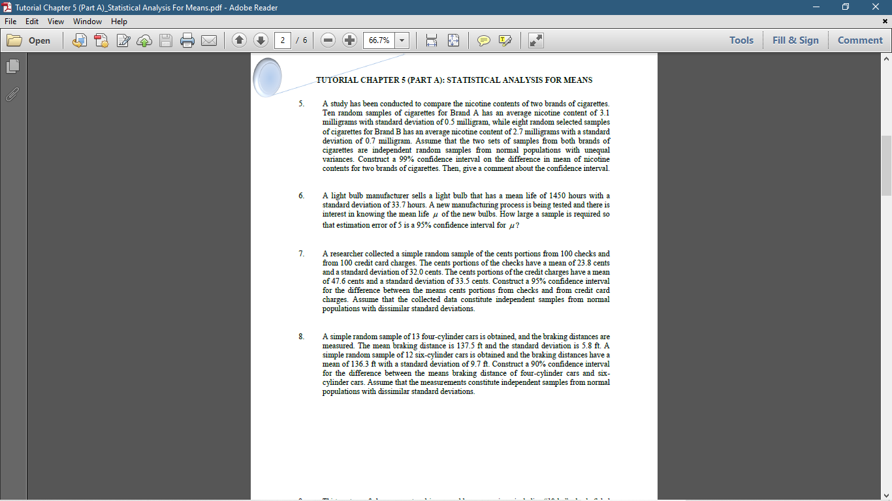The image size is (892, 501).
Task: Click the Adobe Reader title bar icon
Action: [x=8, y=7]
